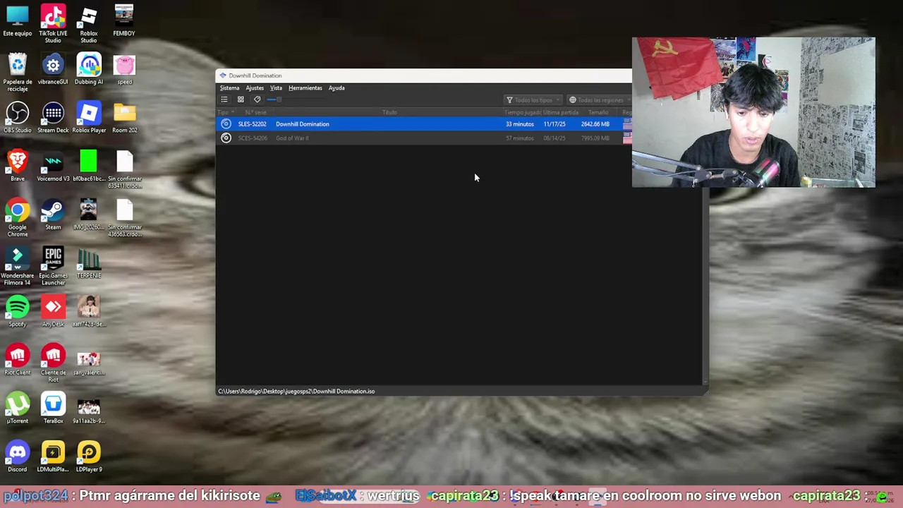Launch Steam from desktop
The image size is (903, 508).
coord(53,215)
